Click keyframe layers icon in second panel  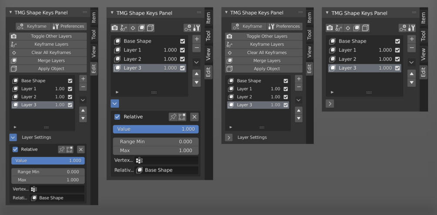[124, 28]
